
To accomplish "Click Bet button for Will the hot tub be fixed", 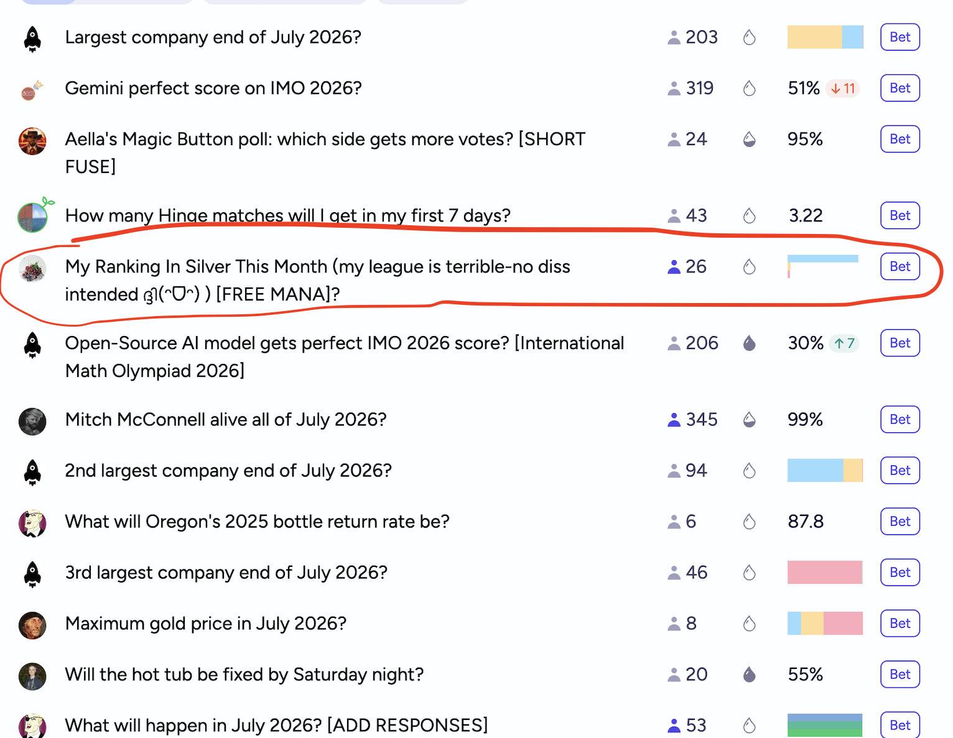I will tap(900, 675).
